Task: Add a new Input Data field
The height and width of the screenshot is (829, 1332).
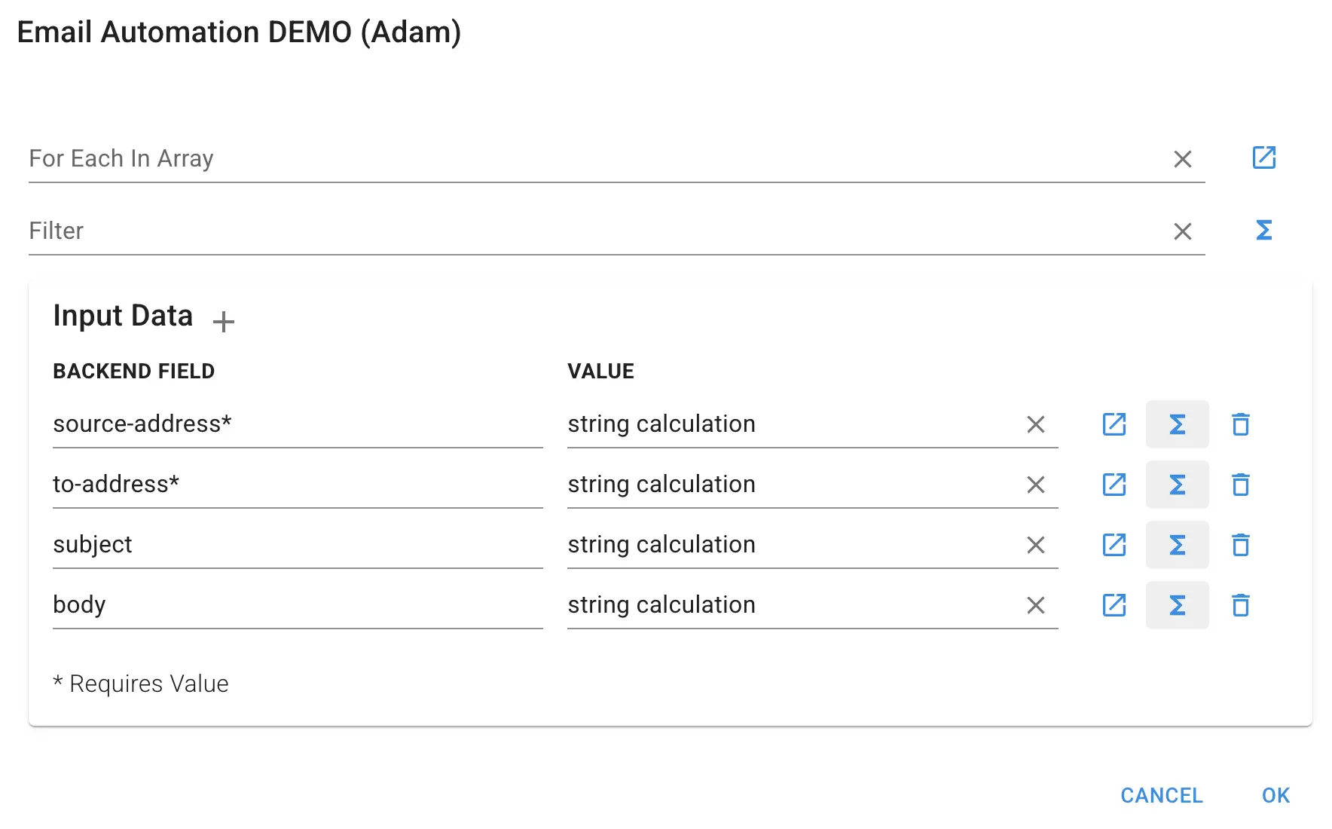Action: (x=223, y=321)
